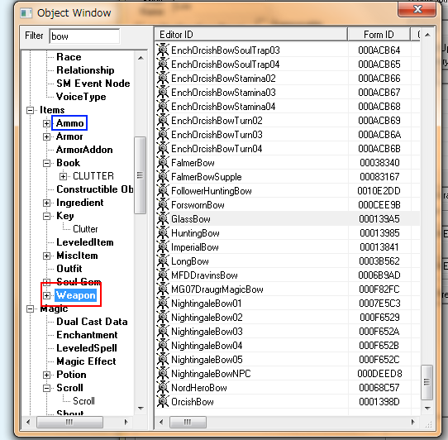Collapse the Scroll tree node
448x440 pixels.
(x=46, y=388)
